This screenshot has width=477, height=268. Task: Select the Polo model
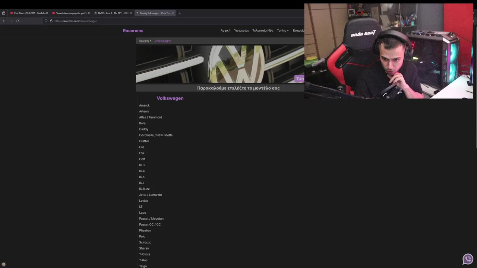pyautogui.click(x=142, y=236)
